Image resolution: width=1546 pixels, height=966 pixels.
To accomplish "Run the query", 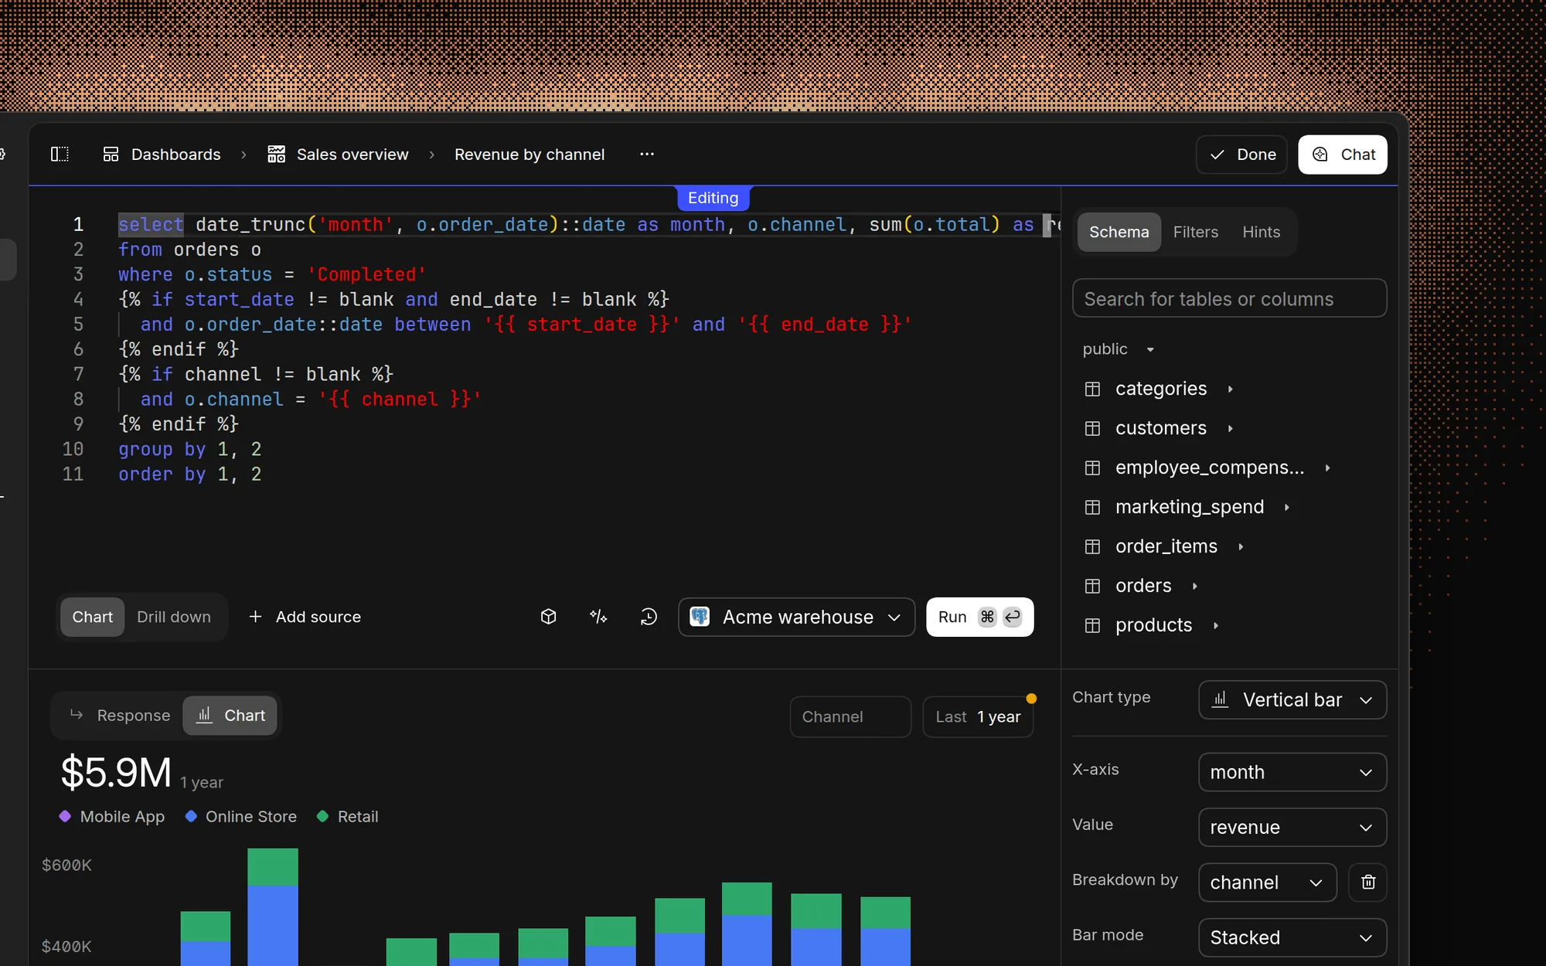I will (979, 617).
